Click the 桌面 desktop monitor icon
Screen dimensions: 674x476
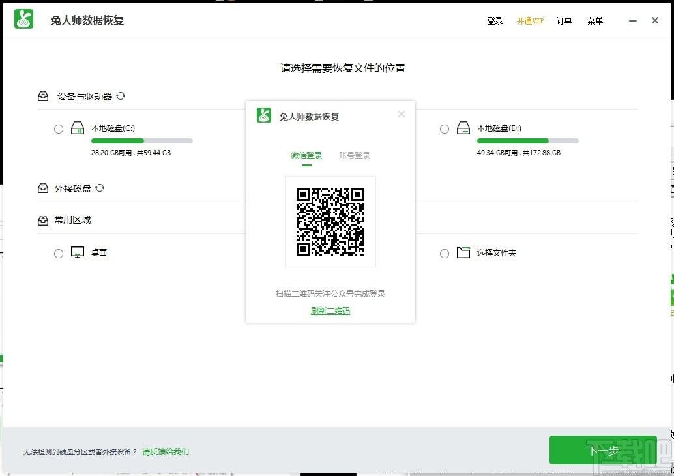[x=78, y=252]
